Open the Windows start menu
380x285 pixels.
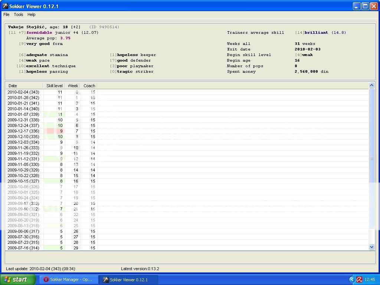(x=18, y=279)
